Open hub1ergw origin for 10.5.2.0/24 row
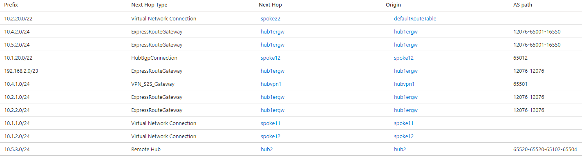 (406, 45)
